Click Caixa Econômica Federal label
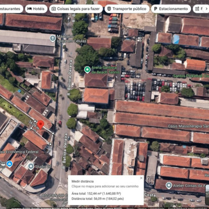Image resolution: width=209 pixels, height=209 pixels. (19, 152)
